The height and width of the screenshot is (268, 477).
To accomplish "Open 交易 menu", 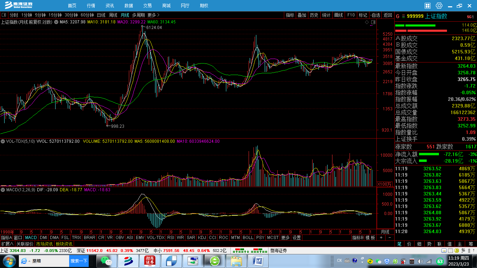I will (x=147, y=6).
